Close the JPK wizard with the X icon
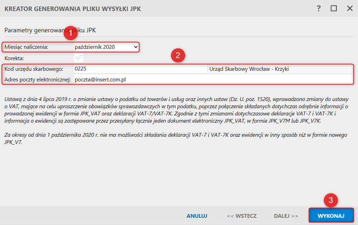The image size is (358, 225). pos(350,9)
